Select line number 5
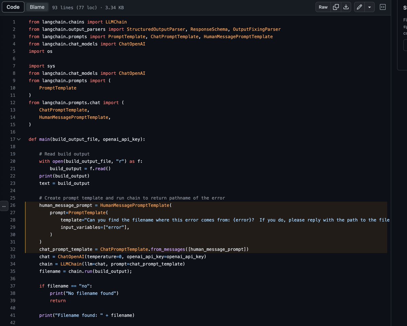Screen dimensions: 407x326 coord(14,51)
